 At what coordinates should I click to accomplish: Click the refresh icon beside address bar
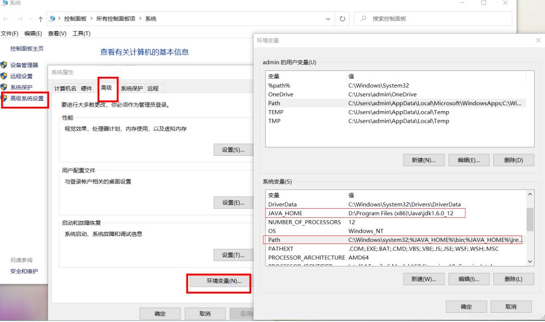pos(342,19)
